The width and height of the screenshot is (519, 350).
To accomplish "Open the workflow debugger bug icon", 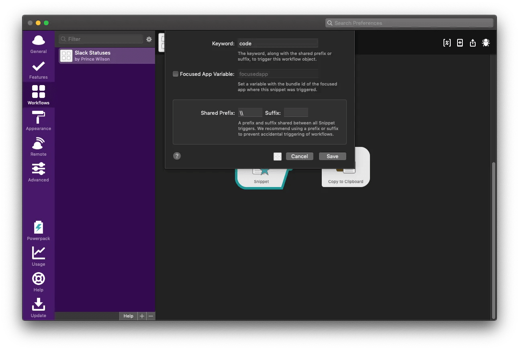I will coord(486,43).
